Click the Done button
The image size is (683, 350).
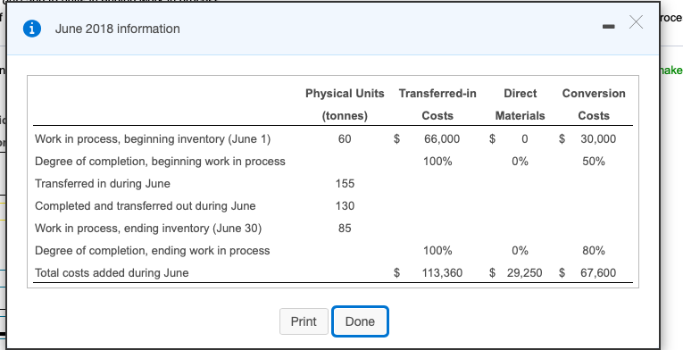pyautogui.click(x=360, y=321)
